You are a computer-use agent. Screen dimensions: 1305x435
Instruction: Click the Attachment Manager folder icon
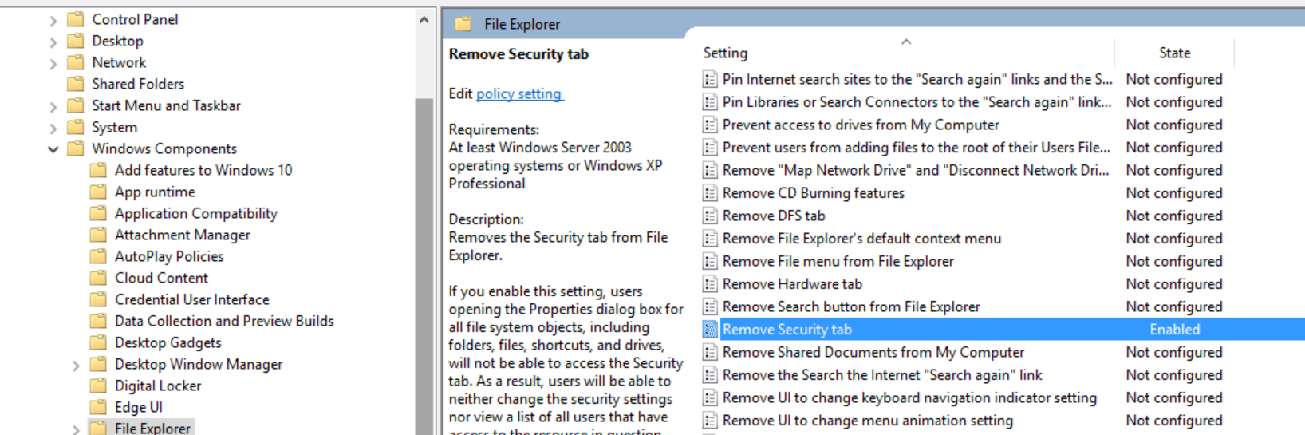pyautogui.click(x=98, y=235)
